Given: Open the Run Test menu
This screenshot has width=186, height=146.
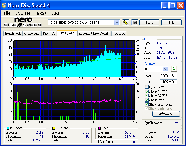Looking at the screenshot, I should [23, 13].
